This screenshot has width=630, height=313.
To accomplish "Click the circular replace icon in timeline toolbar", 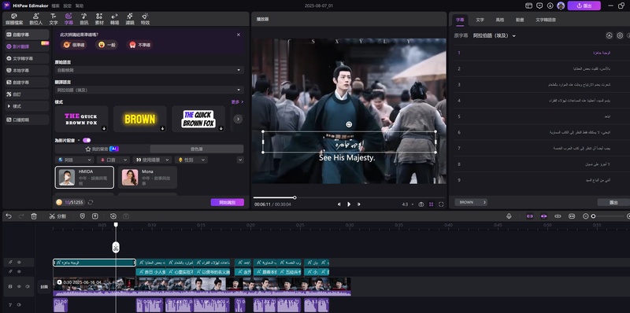I will click(113, 216).
